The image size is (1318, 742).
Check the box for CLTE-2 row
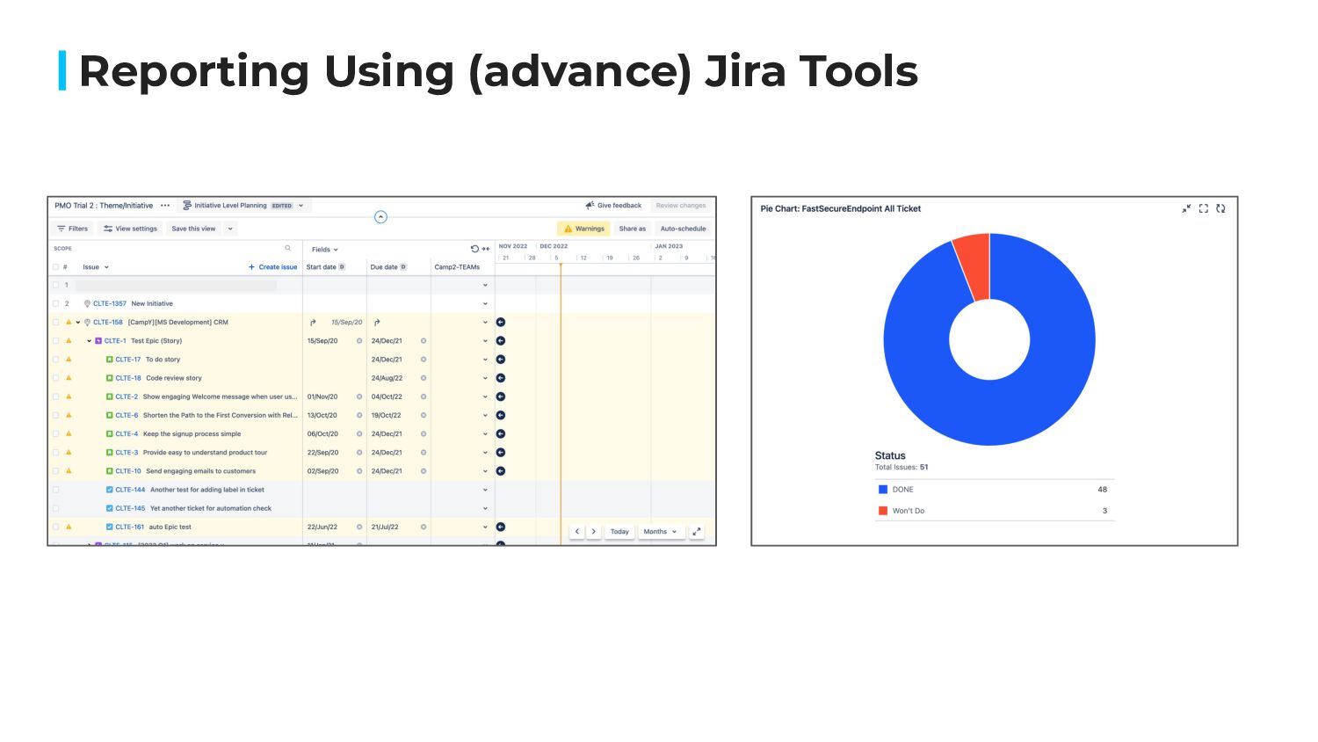point(55,396)
